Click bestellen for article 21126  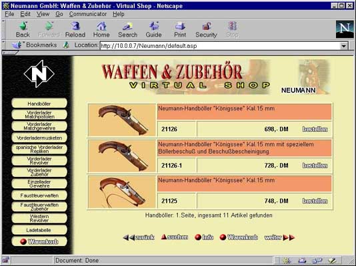click(x=315, y=129)
